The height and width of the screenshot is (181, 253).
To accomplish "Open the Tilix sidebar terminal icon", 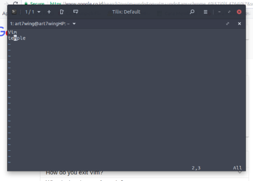I will click(14, 12).
